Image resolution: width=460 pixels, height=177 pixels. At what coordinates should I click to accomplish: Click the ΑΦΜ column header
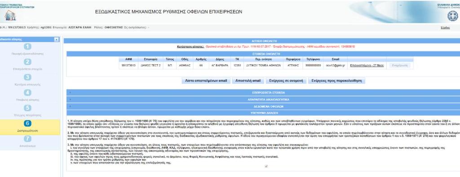coord(128,59)
